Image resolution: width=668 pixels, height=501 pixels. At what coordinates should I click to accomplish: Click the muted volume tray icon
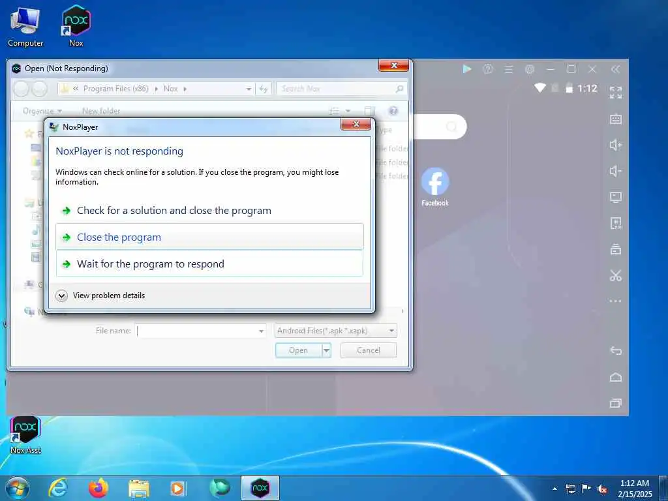[602, 489]
